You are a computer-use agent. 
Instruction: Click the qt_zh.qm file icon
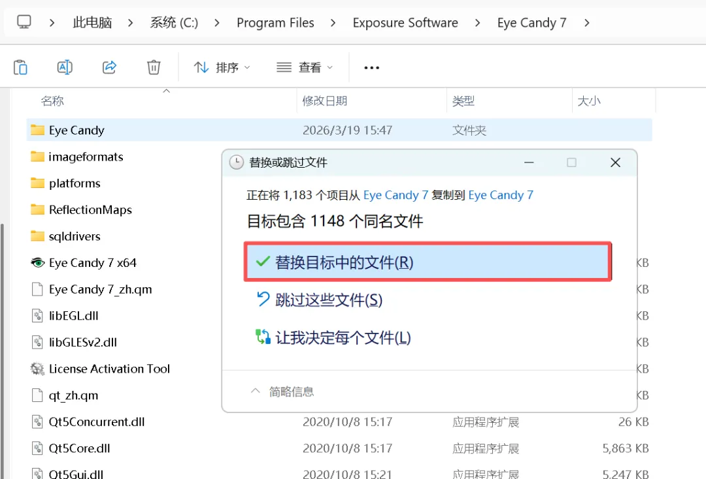click(37, 395)
